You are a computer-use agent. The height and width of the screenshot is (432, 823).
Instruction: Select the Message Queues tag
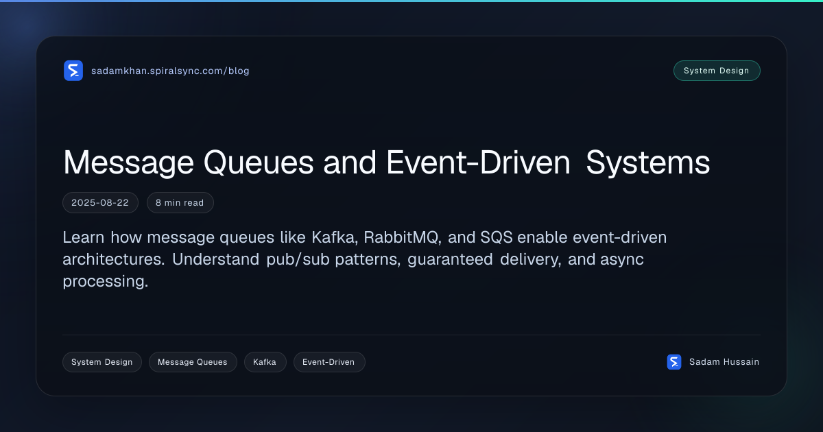pos(193,362)
